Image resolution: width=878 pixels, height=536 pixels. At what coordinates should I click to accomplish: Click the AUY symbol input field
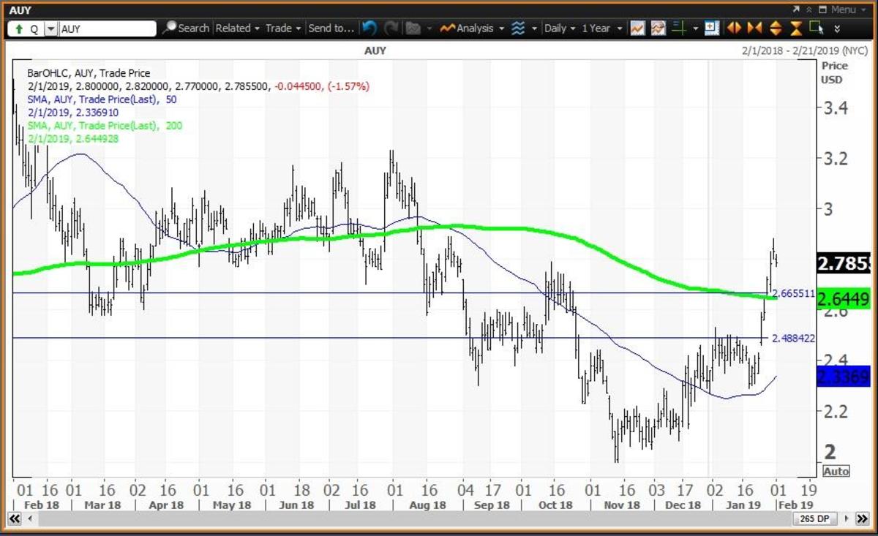tap(108, 29)
